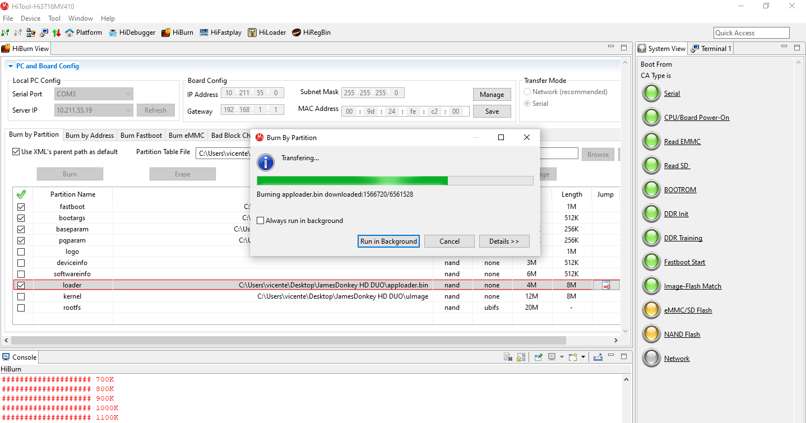This screenshot has height=423, width=806.
Task: Open HiRegBin from the toolbar
Action: [x=311, y=32]
